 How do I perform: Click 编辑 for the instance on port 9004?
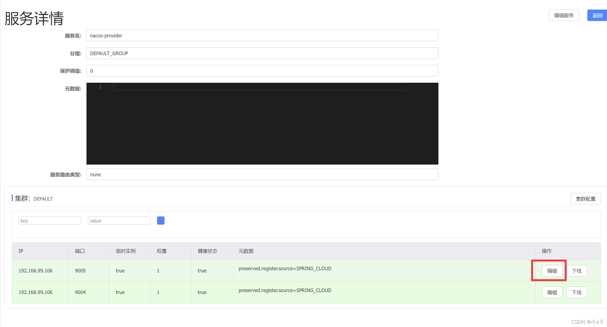(552, 292)
